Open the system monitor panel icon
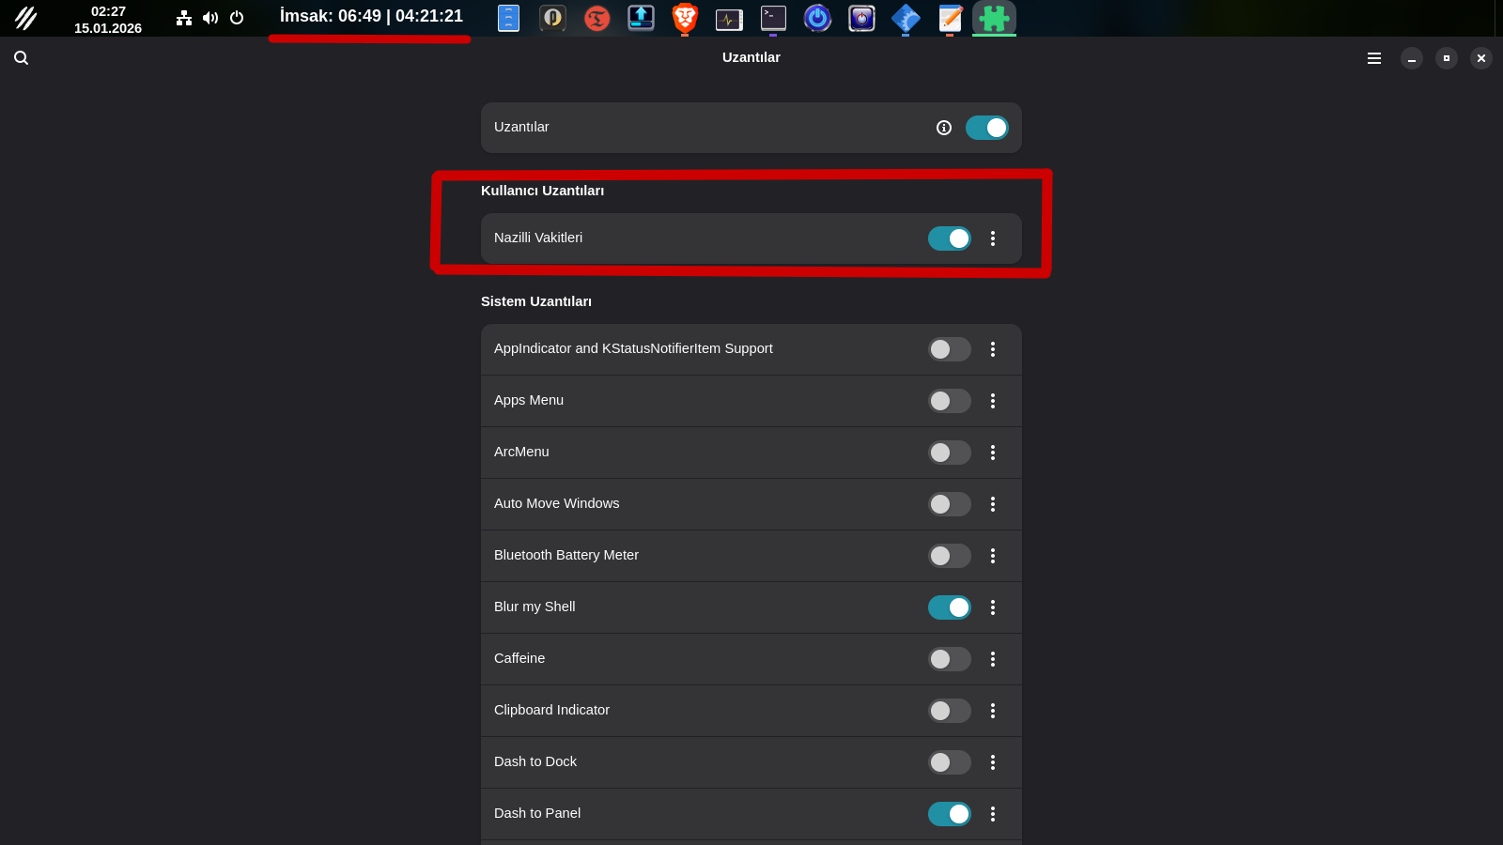1503x845 pixels. 729,19
